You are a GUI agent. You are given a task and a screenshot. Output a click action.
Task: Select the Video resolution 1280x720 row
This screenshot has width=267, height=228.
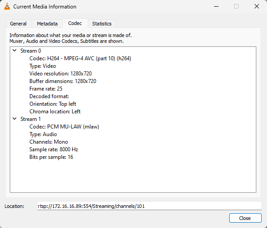coord(61,74)
